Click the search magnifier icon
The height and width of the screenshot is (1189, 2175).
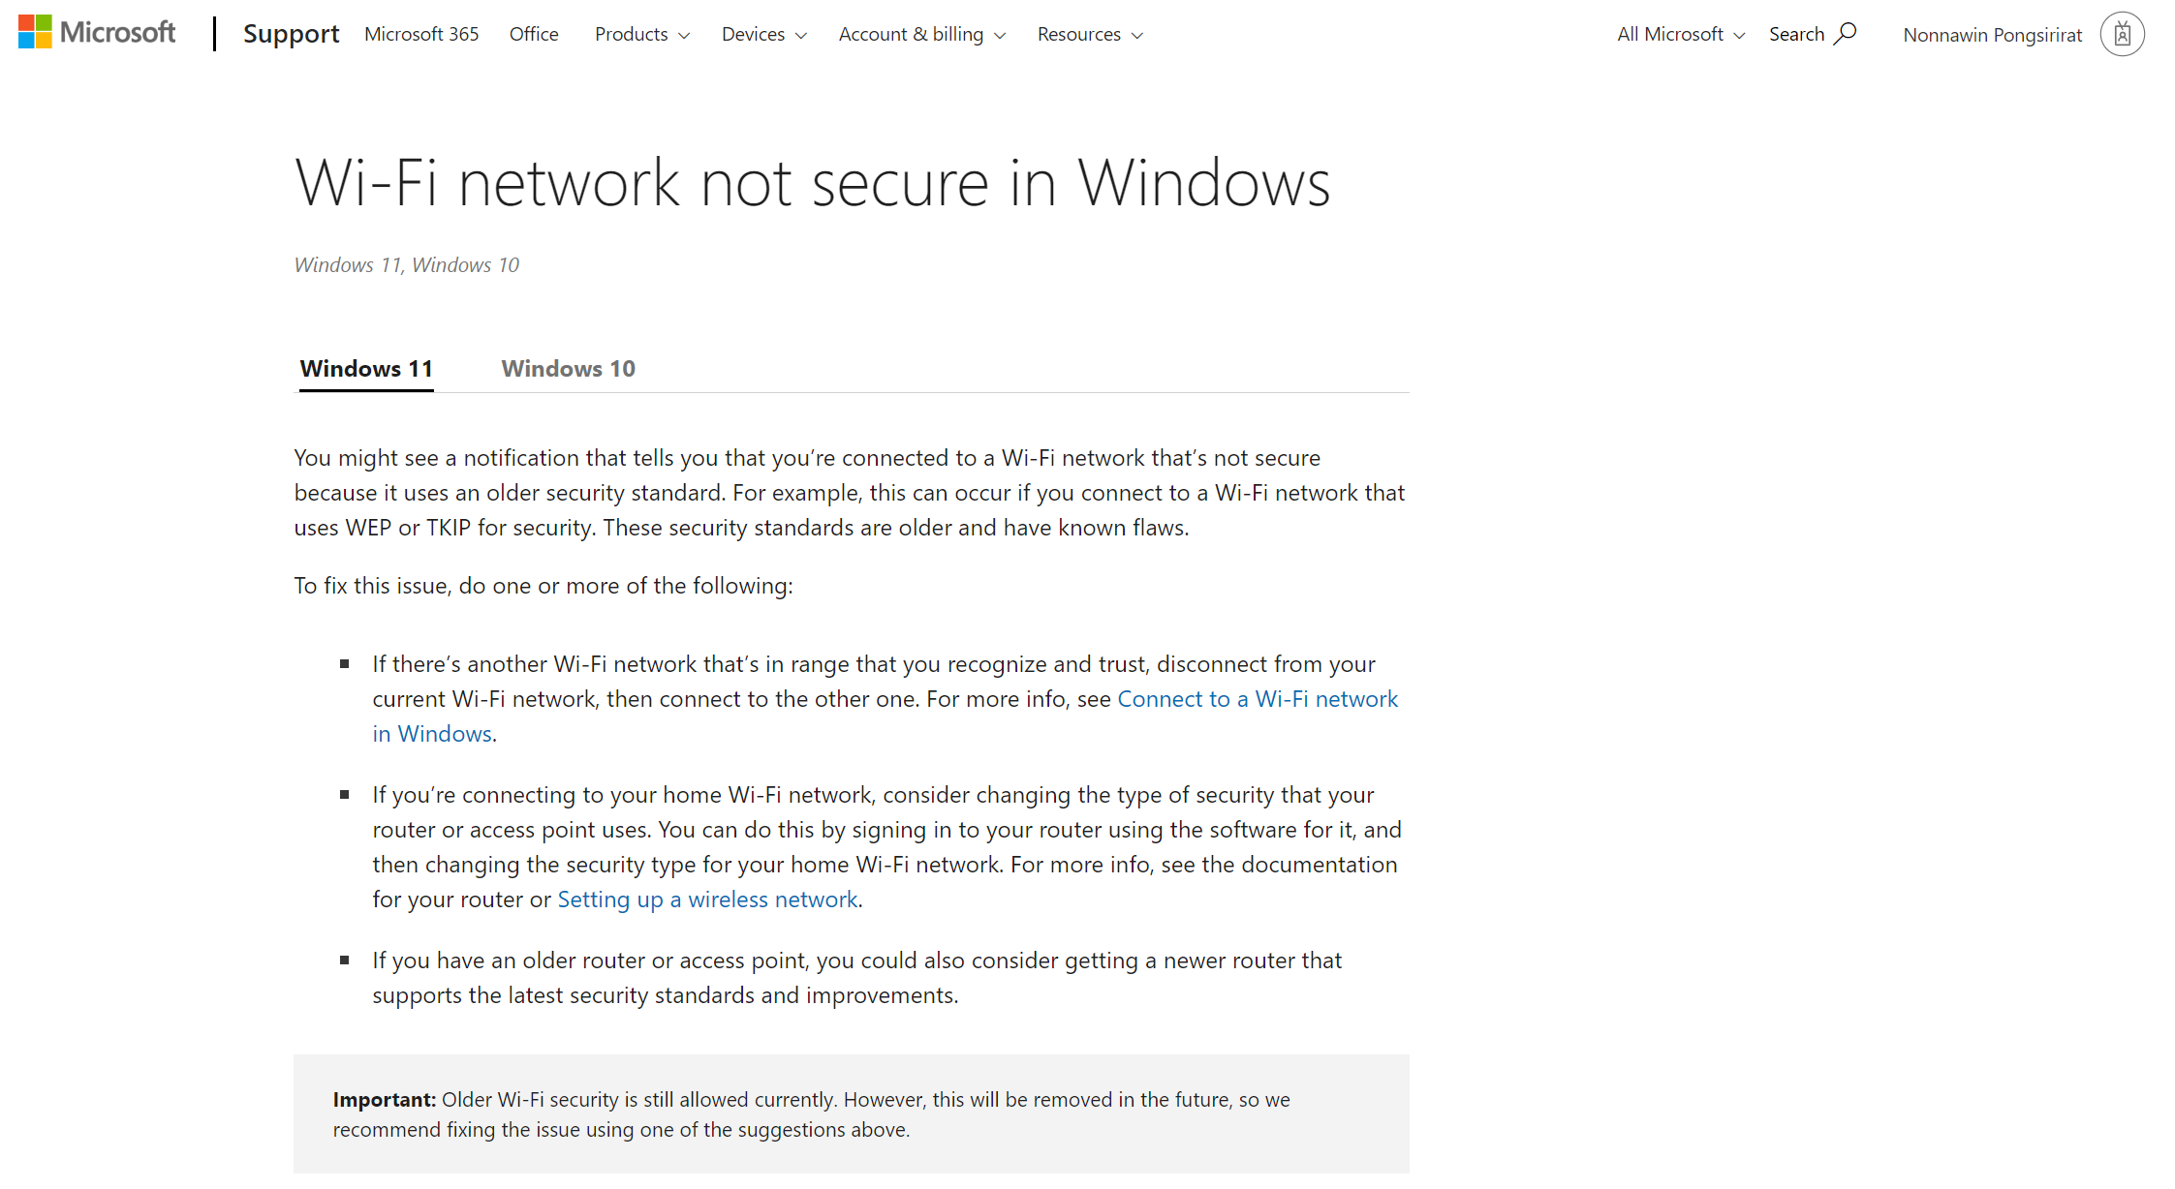click(1847, 34)
